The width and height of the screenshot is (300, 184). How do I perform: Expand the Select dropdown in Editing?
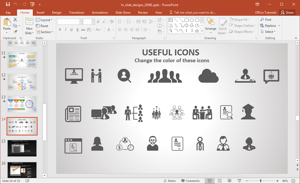[x=268, y=32]
